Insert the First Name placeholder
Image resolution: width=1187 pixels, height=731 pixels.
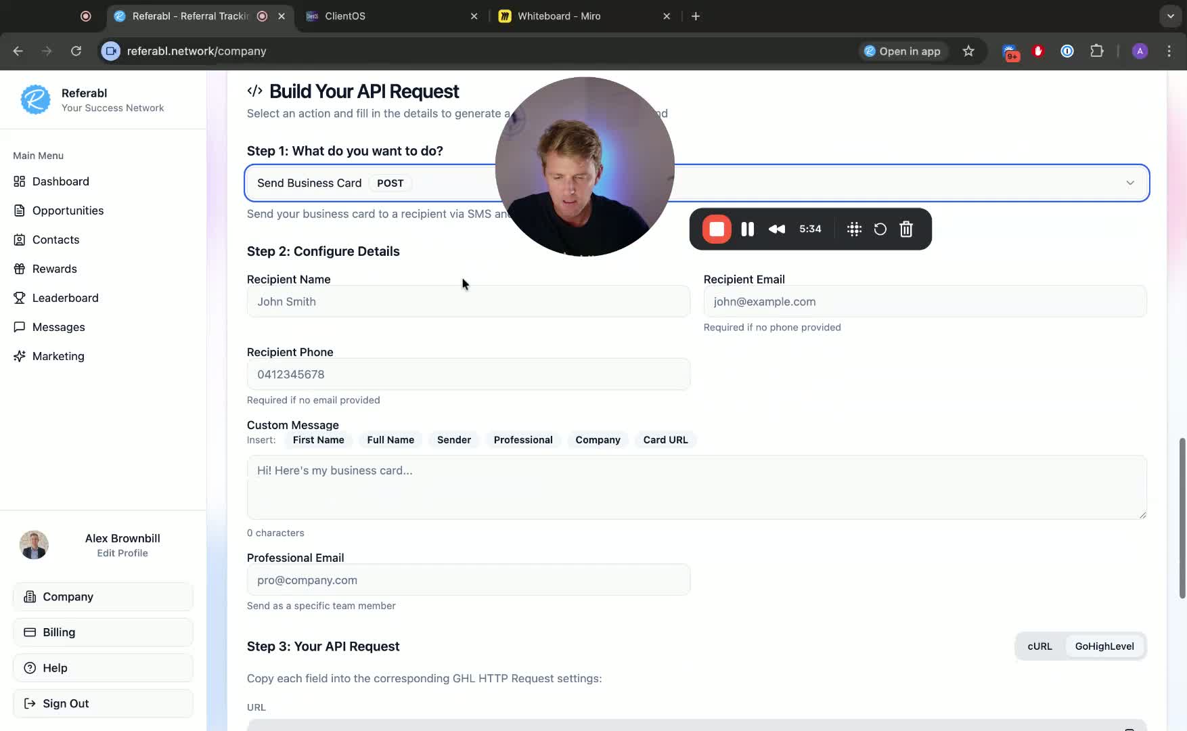pyautogui.click(x=319, y=440)
